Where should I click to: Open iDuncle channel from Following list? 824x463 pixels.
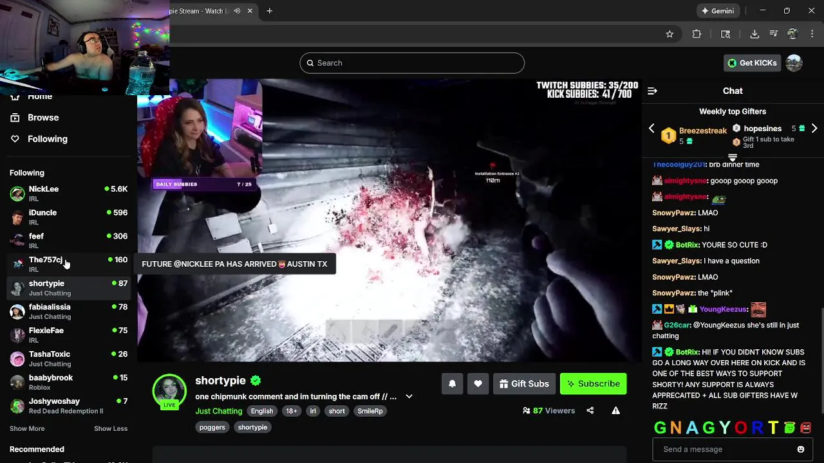(68, 217)
